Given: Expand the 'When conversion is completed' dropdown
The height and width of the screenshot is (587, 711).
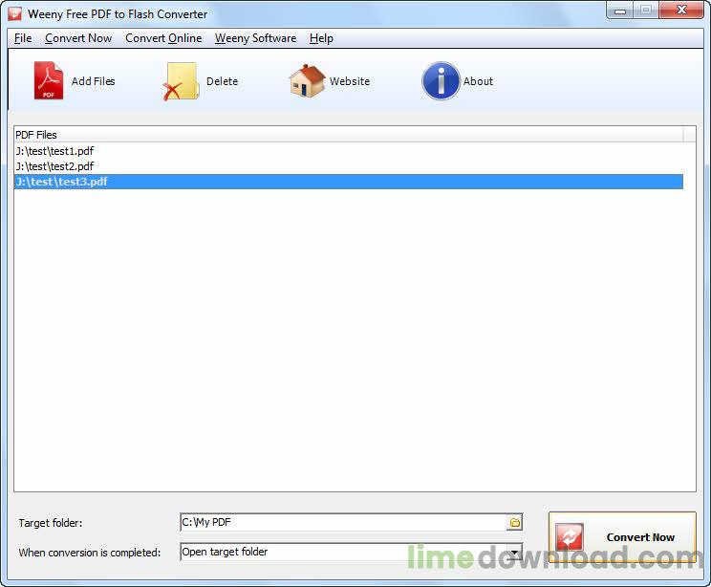Looking at the screenshot, I should [515, 552].
